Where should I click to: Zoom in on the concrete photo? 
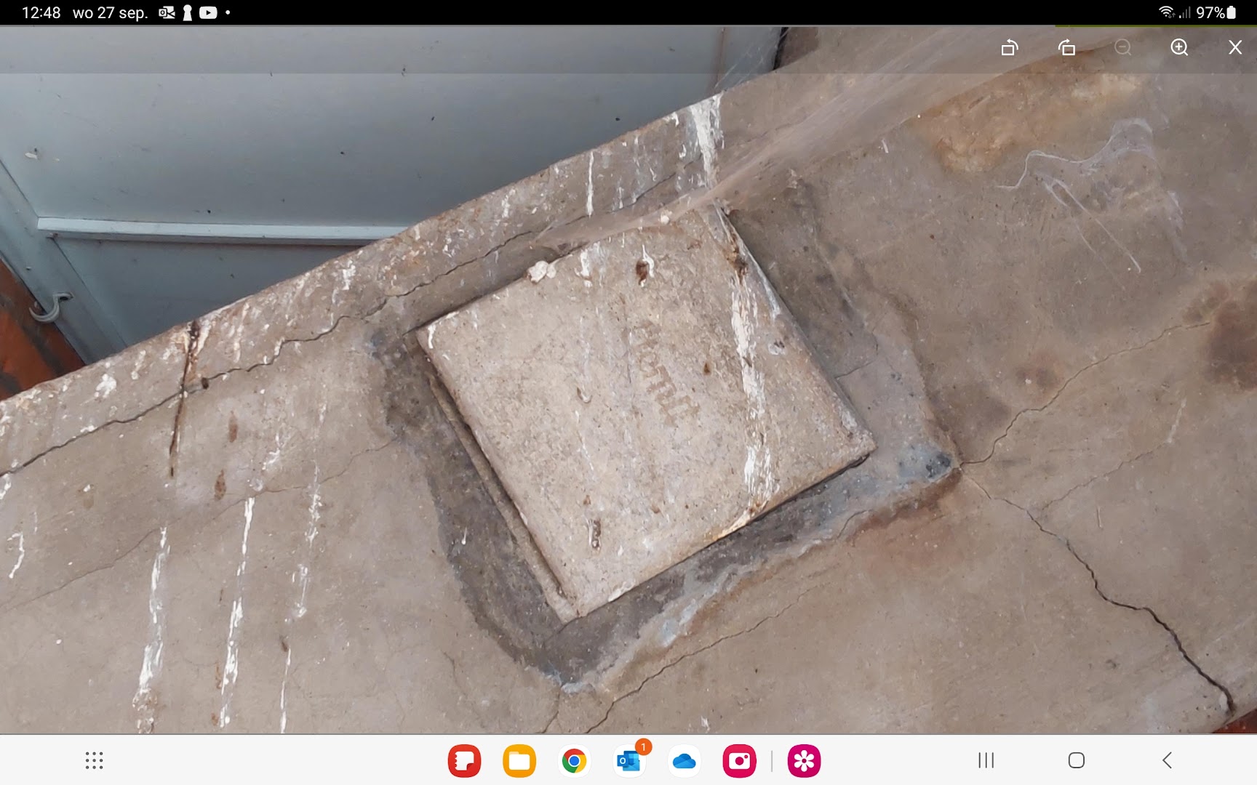coord(1179,48)
